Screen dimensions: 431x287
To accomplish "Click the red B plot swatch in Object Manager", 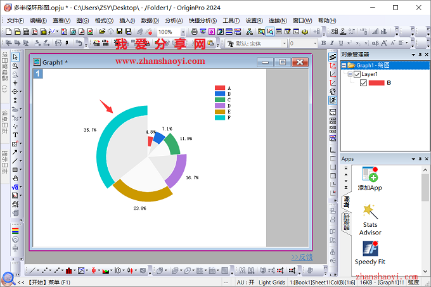I will 376,82.
